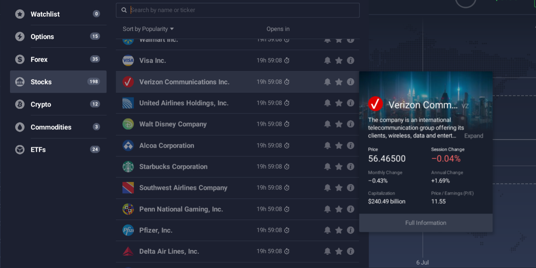Open the Commodities category
This screenshot has width=536, height=268.
coord(58,127)
